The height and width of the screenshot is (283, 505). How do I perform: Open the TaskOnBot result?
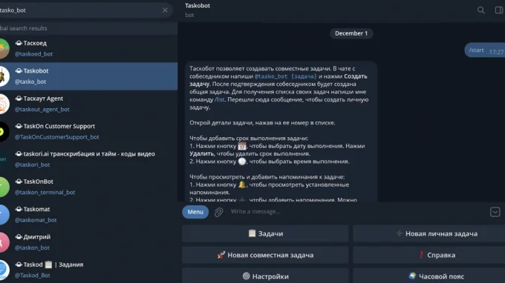point(88,187)
